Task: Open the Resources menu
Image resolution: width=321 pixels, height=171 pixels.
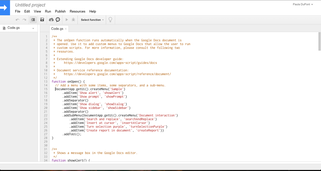Action: (x=77, y=12)
